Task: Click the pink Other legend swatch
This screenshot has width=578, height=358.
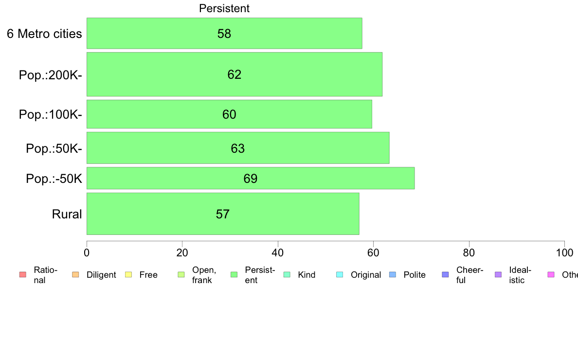Action: (x=551, y=275)
